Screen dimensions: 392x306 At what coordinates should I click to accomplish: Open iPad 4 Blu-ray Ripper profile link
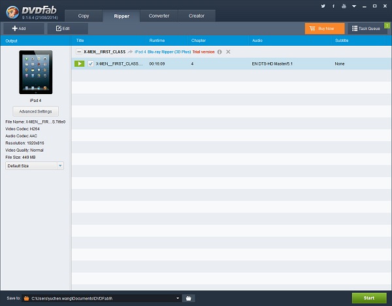[x=163, y=52]
